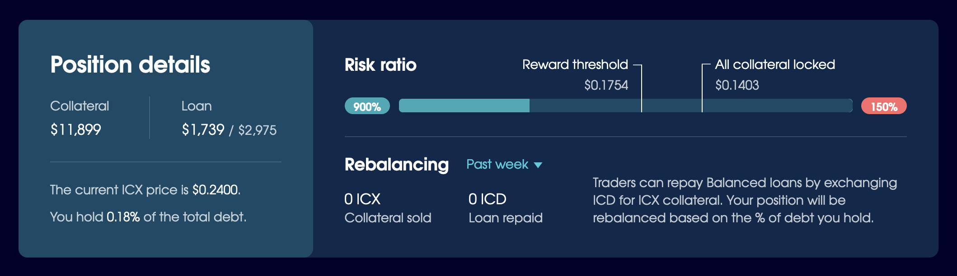This screenshot has height=276, width=957.
Task: Click the 0 ICX collateral sold value
Action: tap(362, 199)
